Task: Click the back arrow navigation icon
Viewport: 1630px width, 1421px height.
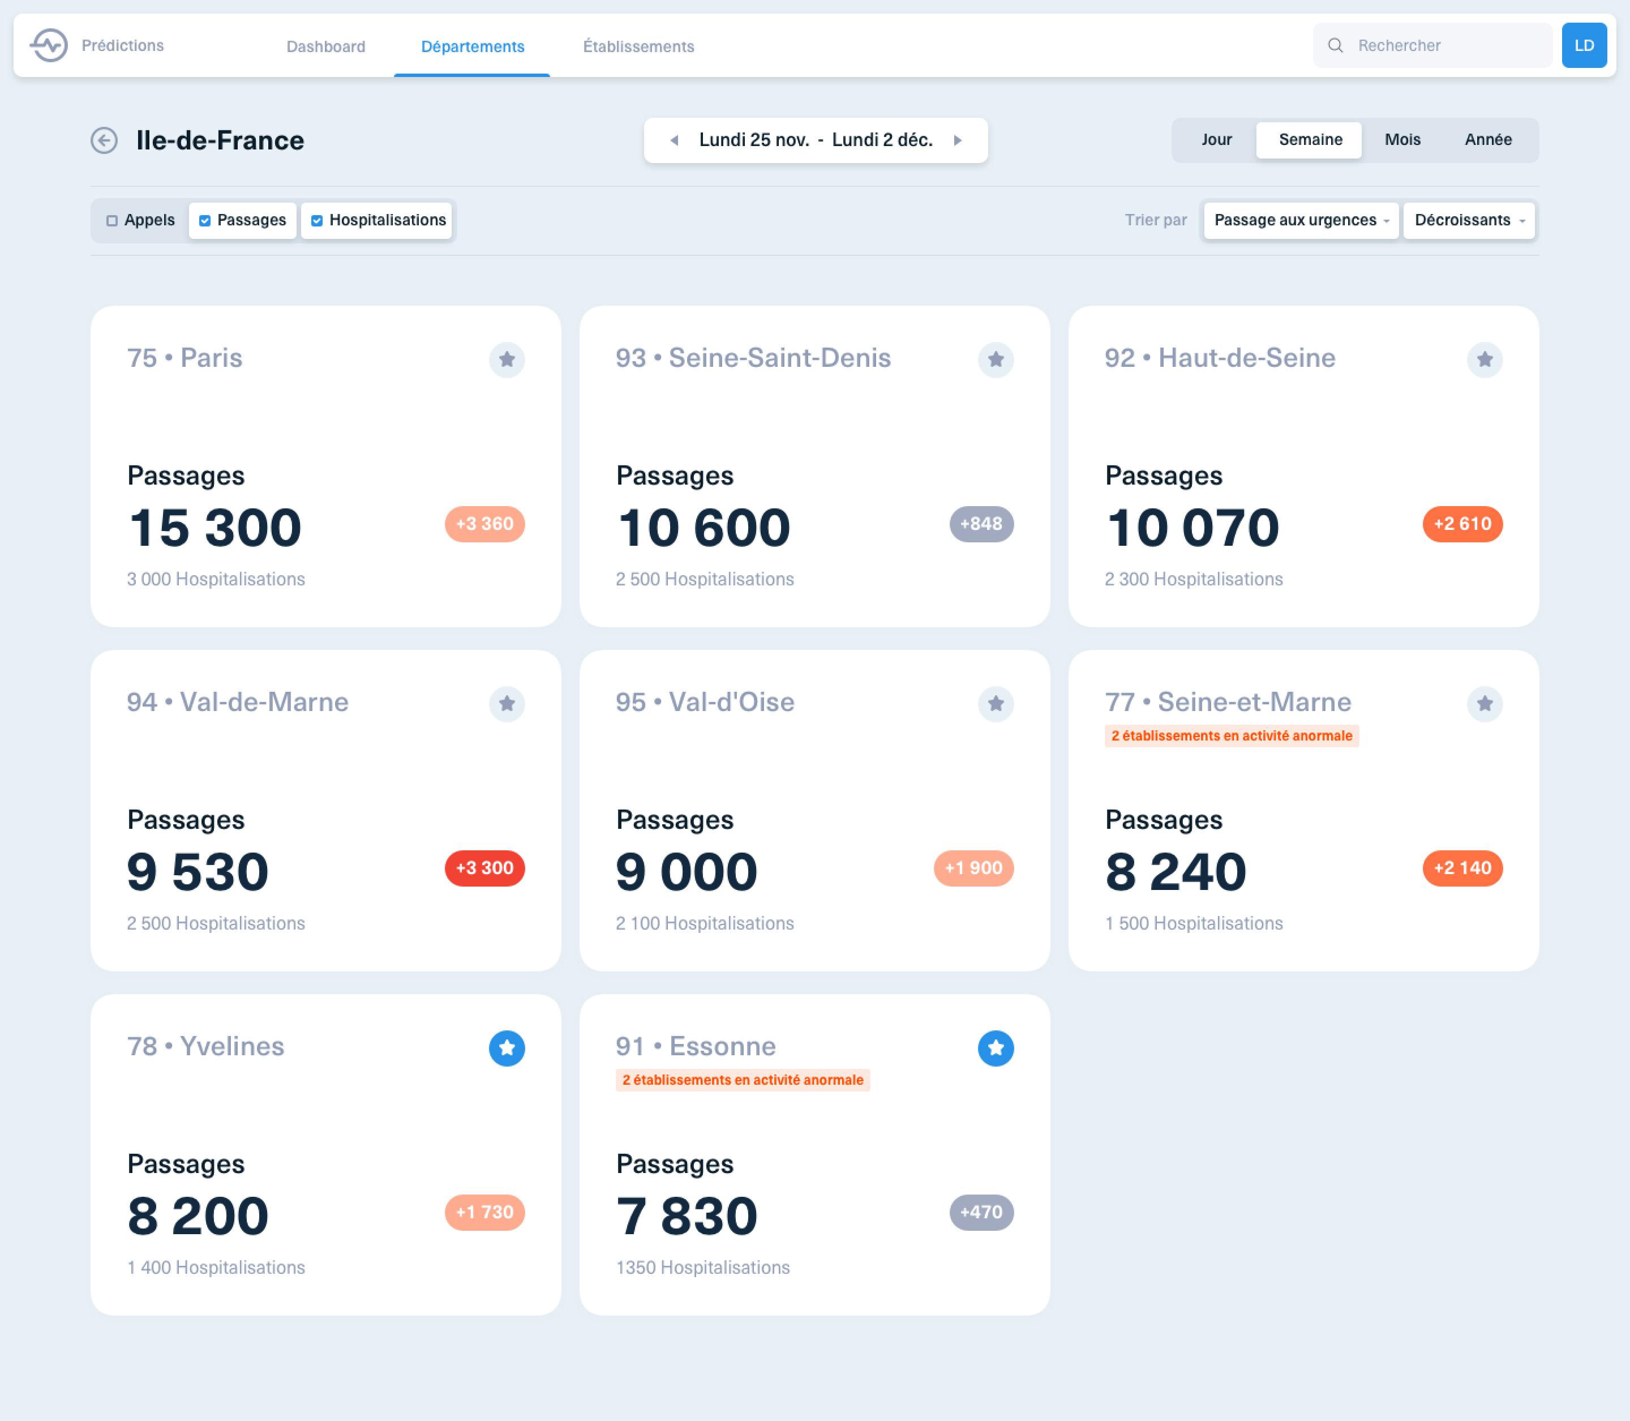Action: (107, 140)
